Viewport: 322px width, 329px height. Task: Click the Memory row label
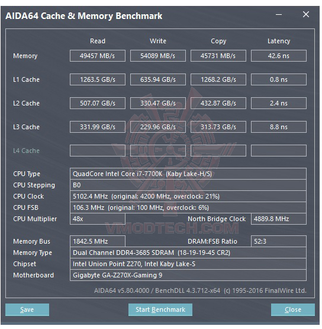coord(25,56)
